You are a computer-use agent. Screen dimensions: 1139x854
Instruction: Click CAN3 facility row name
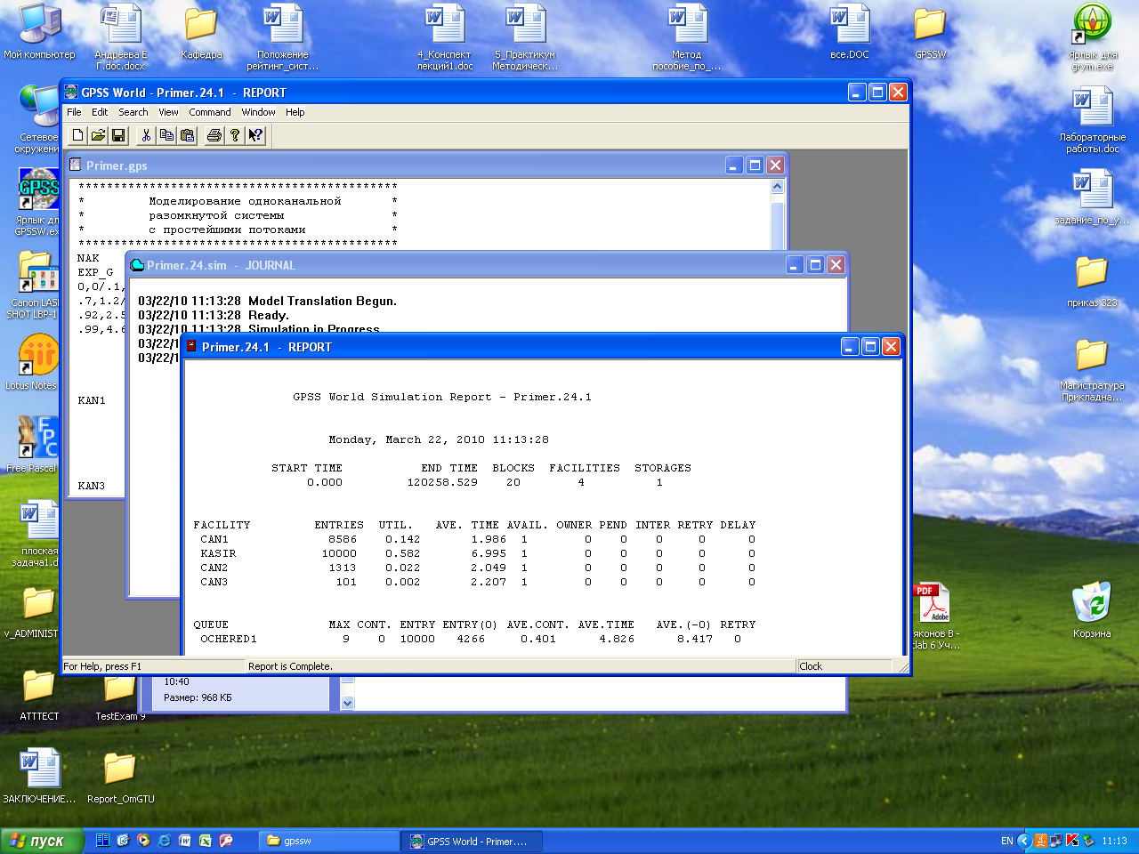point(214,582)
